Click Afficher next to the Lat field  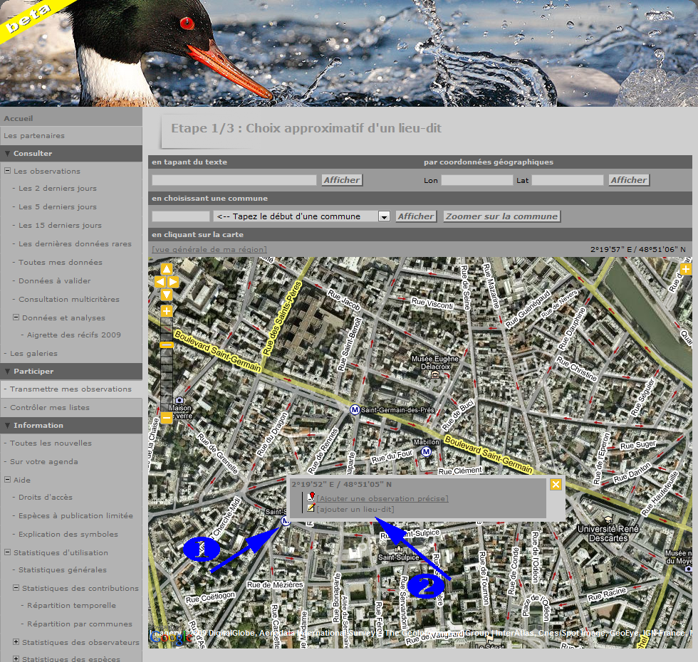(628, 180)
